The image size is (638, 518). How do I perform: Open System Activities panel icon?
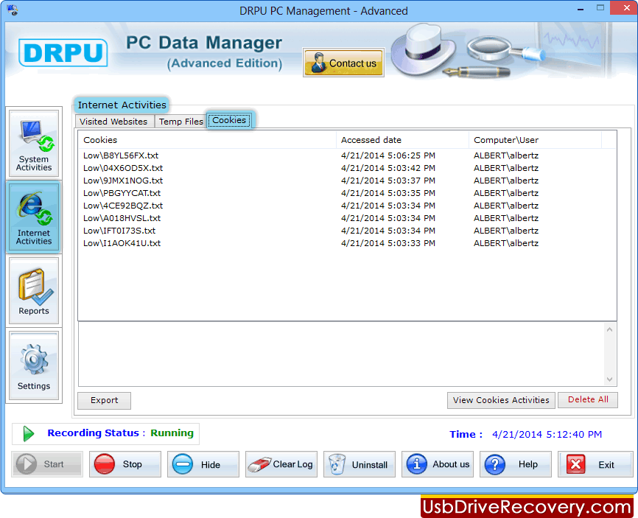34,143
